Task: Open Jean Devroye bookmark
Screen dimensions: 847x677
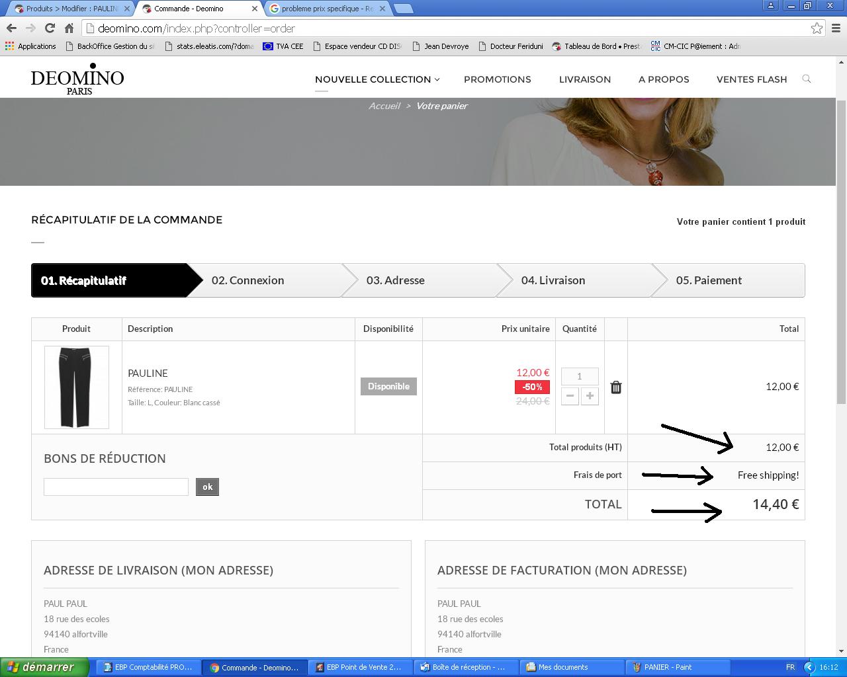Action: [x=441, y=46]
